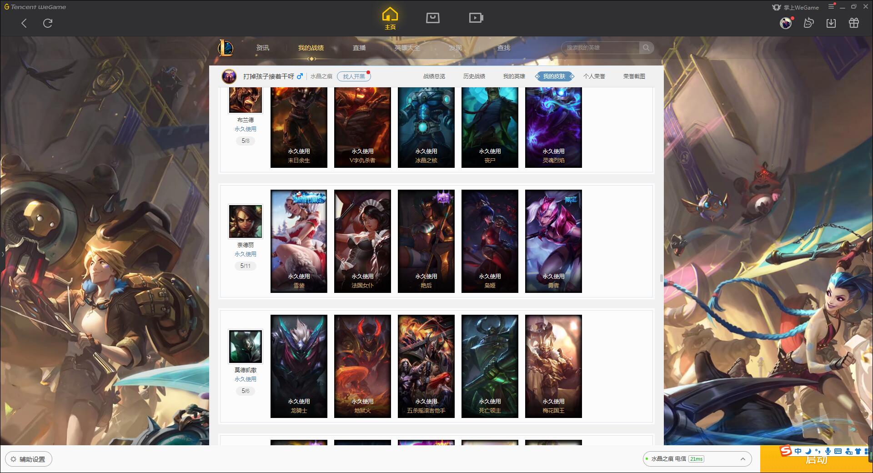The height and width of the screenshot is (473, 873).
Task: Open the 英雄大全 tab
Action: pyautogui.click(x=407, y=48)
